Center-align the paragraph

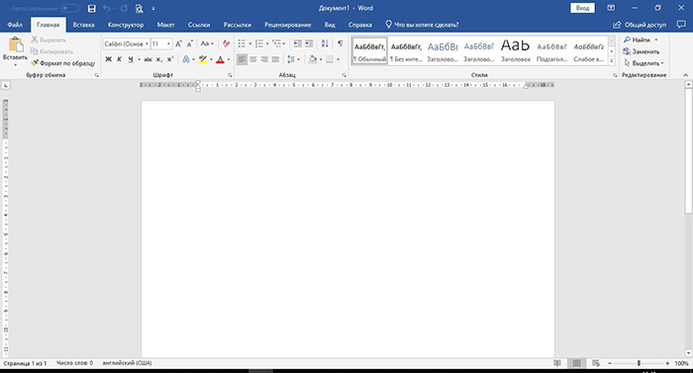pyautogui.click(x=253, y=59)
